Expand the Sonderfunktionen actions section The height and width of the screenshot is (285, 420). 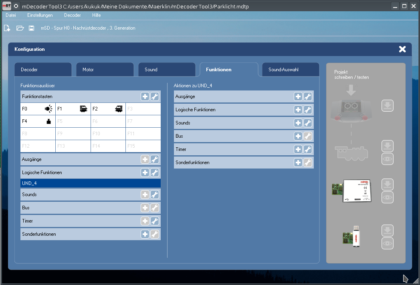[232, 163]
